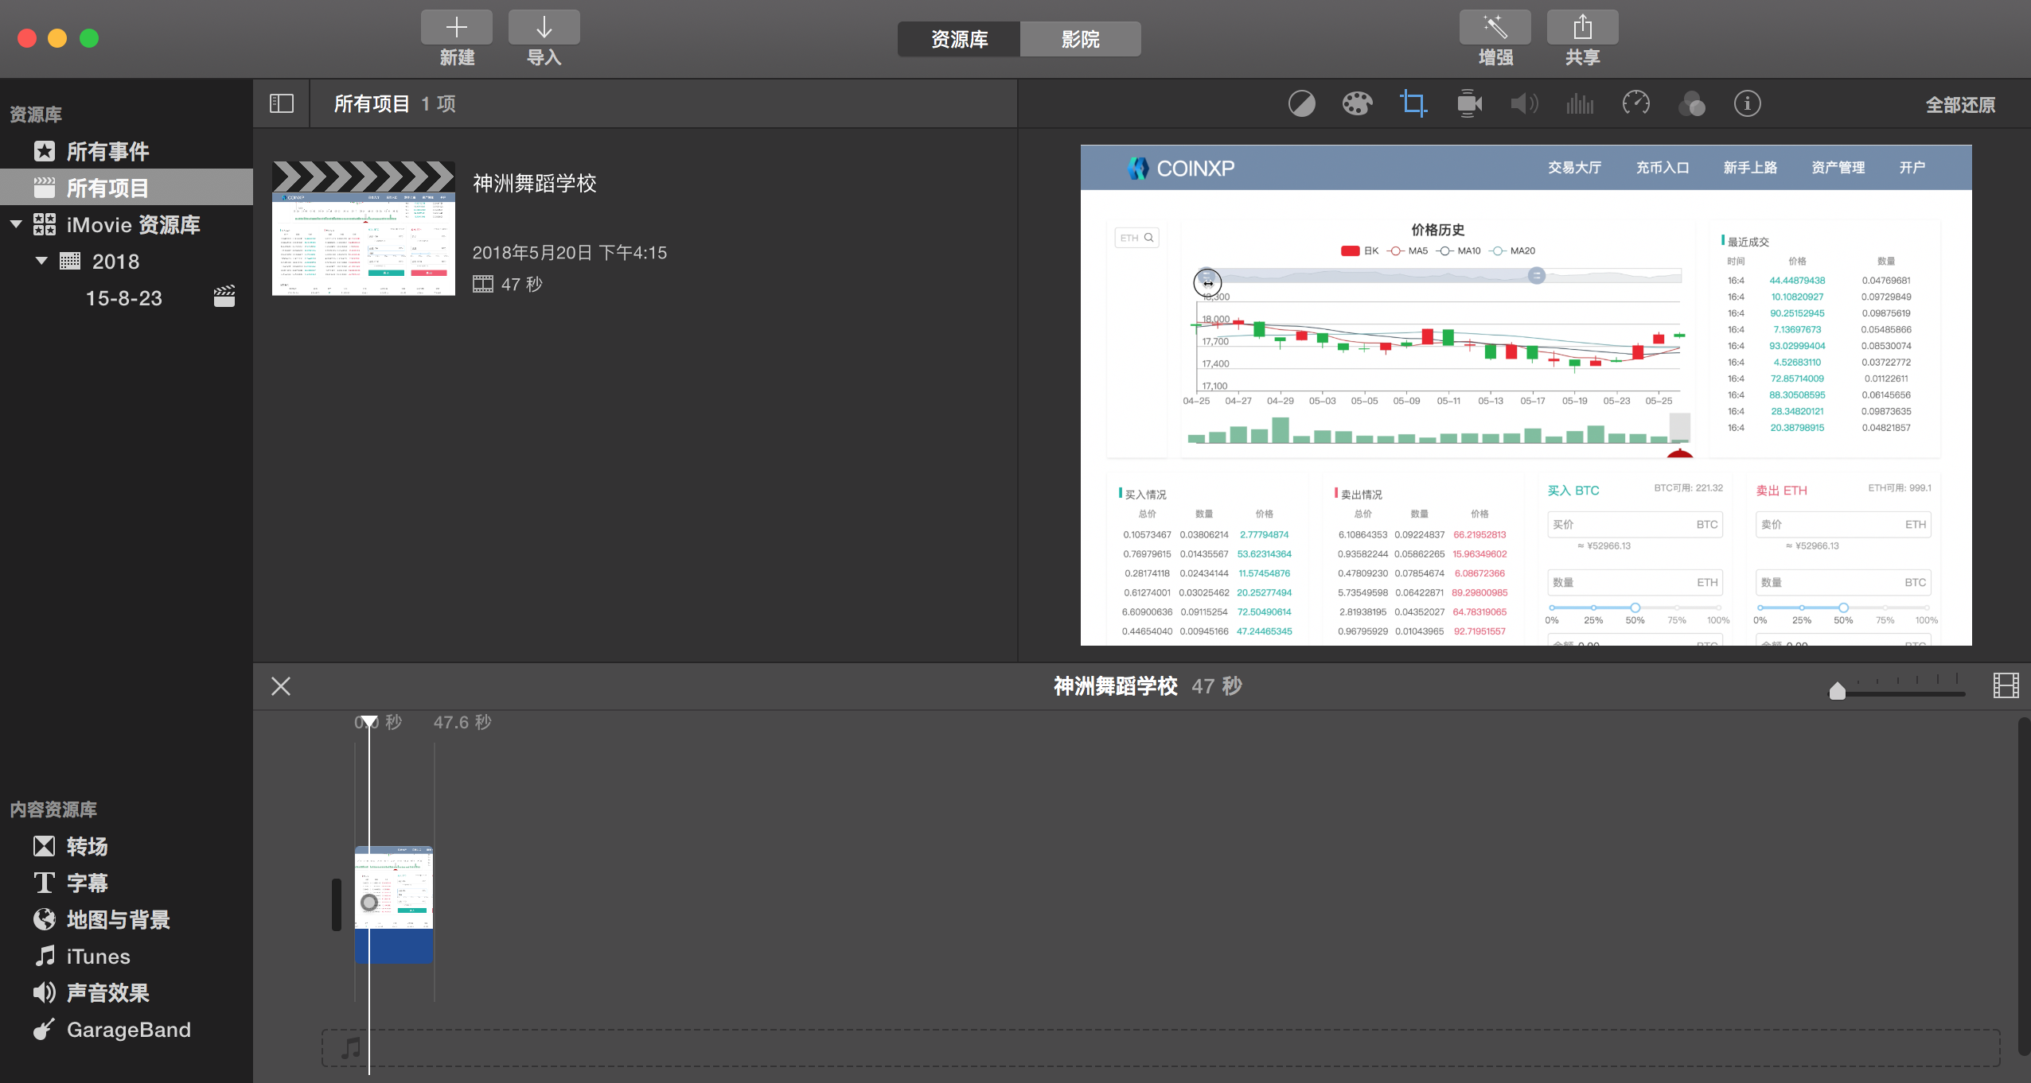Open the volume adjustment tool

1524,104
